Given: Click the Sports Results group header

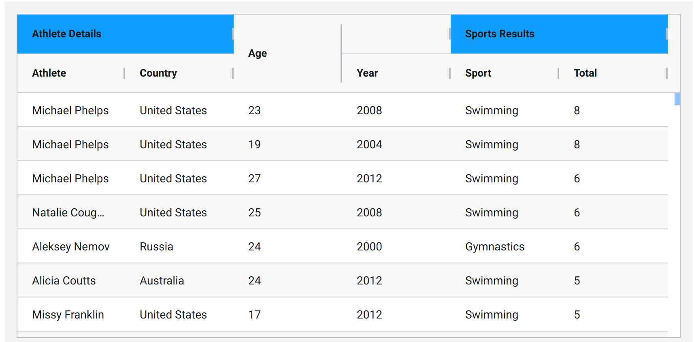Looking at the screenshot, I should click(500, 34).
